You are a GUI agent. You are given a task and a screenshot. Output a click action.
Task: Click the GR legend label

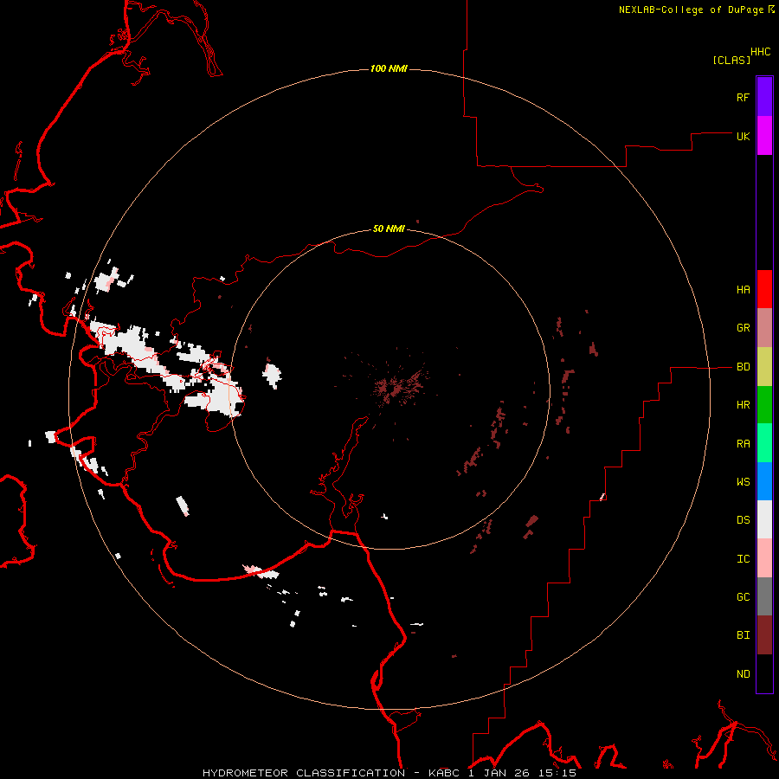point(743,328)
